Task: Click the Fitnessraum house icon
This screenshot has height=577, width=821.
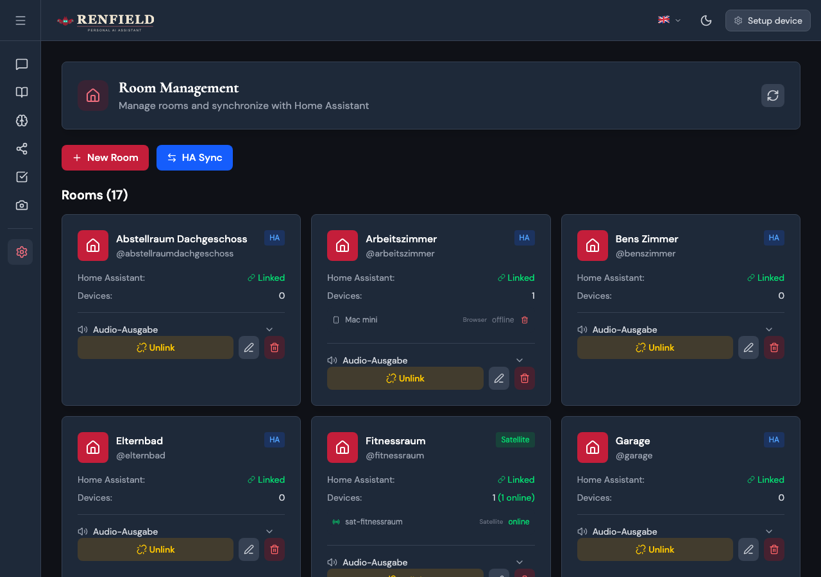Action: click(x=343, y=447)
